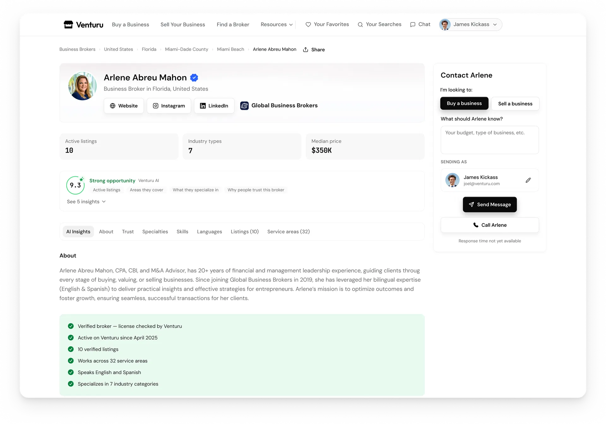Click the Global Business Brokers logo icon

point(244,106)
